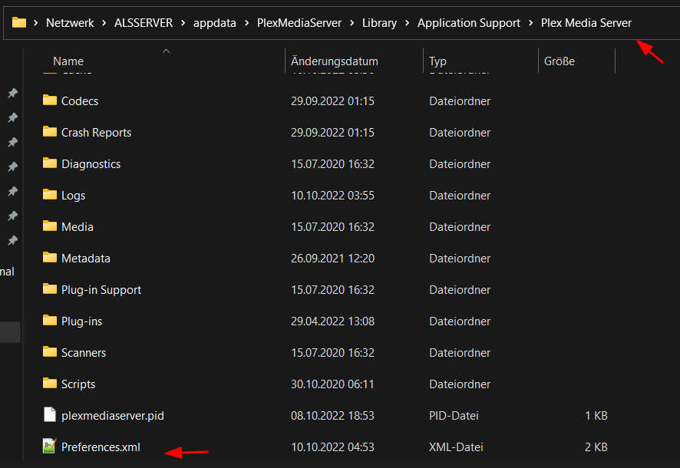Viewport: 680px width, 468px height.
Task: Click the 2 KB size cell
Action: (596, 447)
